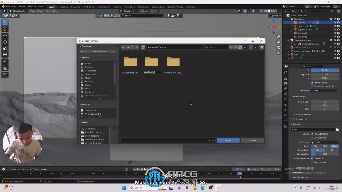Image resolution: width=342 pixels, height=192 pixels.
Task: Switch file view to thumbnails display
Action: point(240,47)
